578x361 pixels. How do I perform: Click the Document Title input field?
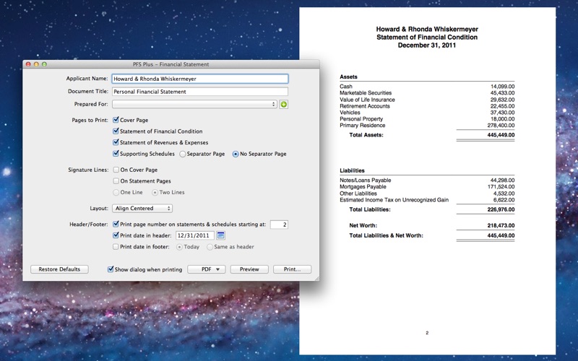(x=199, y=92)
